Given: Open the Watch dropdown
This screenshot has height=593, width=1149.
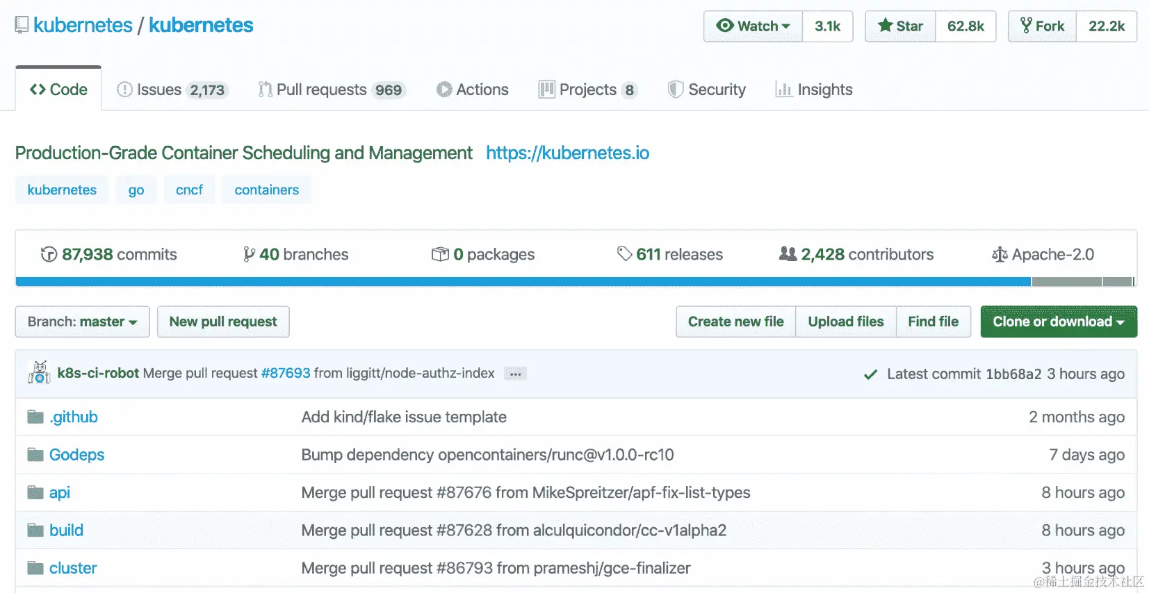Looking at the screenshot, I should click(753, 26).
